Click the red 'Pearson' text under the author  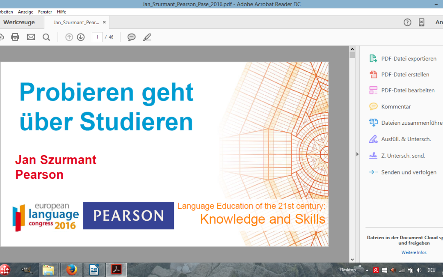pyautogui.click(x=39, y=174)
